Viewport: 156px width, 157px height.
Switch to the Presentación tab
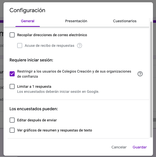(x=76, y=21)
